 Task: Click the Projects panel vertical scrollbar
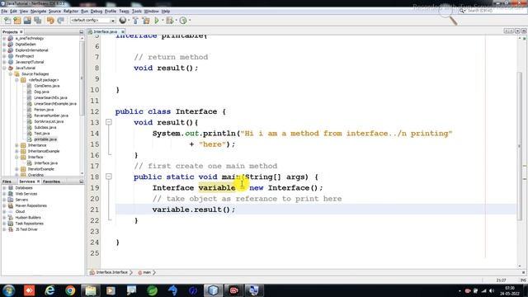tap(82, 78)
